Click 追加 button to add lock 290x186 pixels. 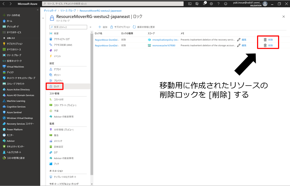click(x=103, y=27)
